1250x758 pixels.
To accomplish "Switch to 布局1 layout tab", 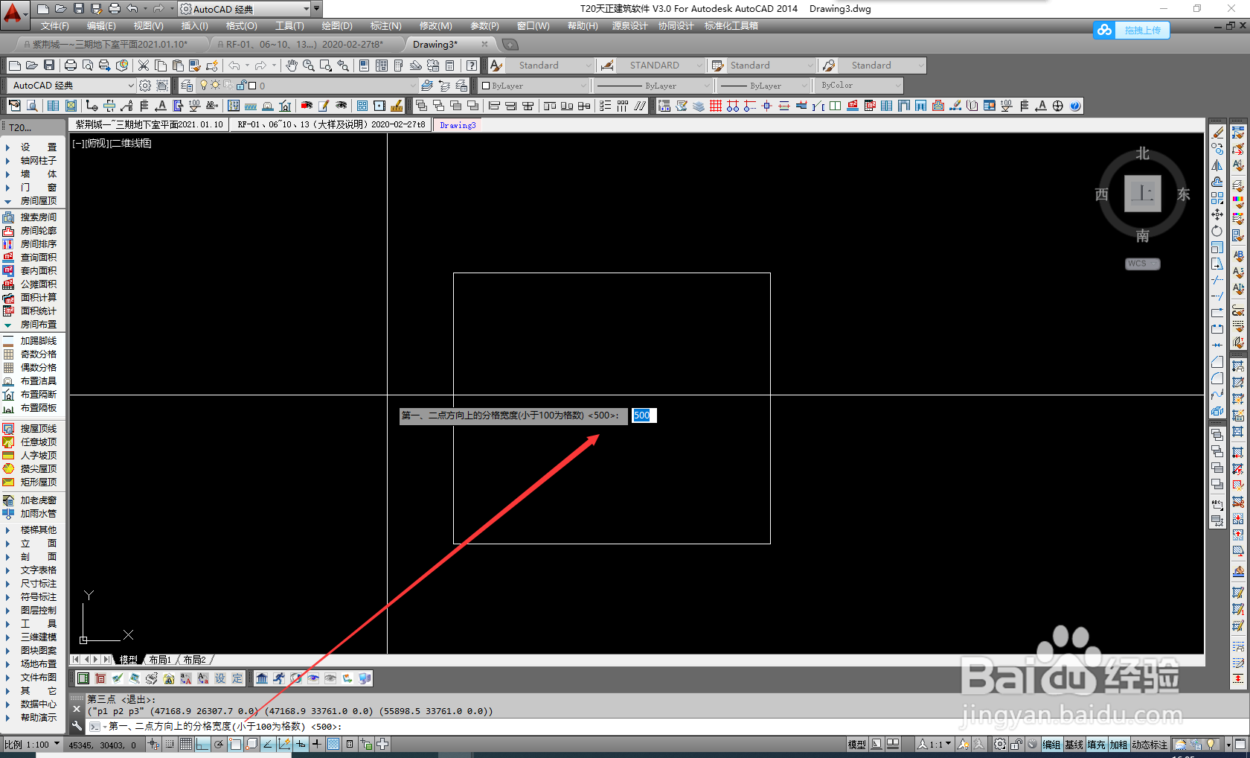I will pyautogui.click(x=160, y=660).
